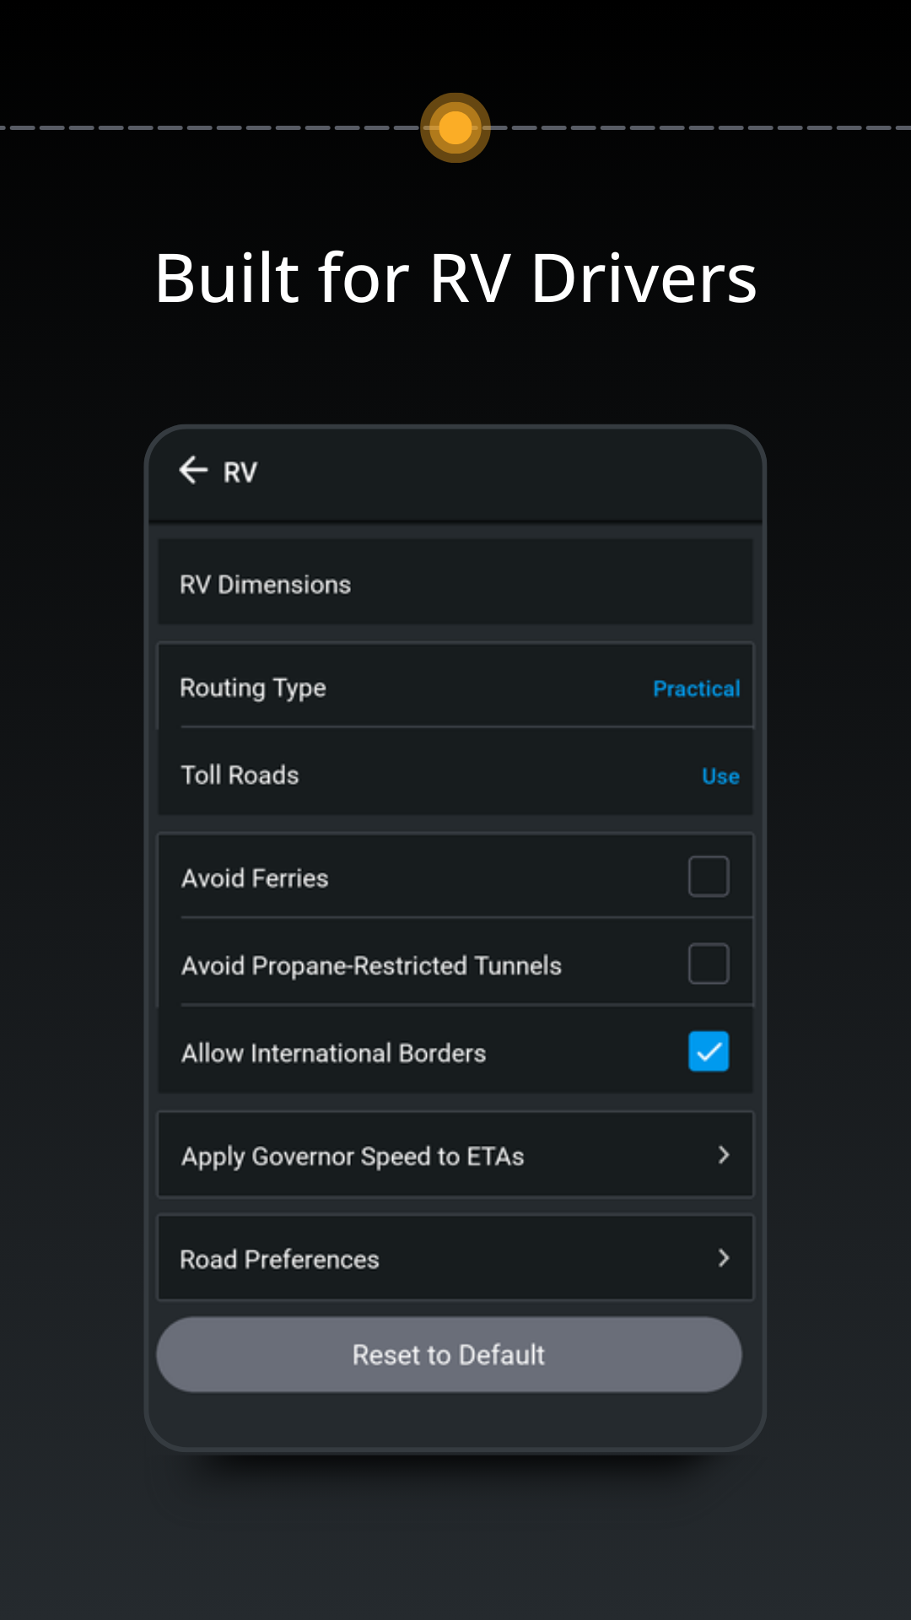
Task: Click the timeline progress marker at top
Action: 455,127
